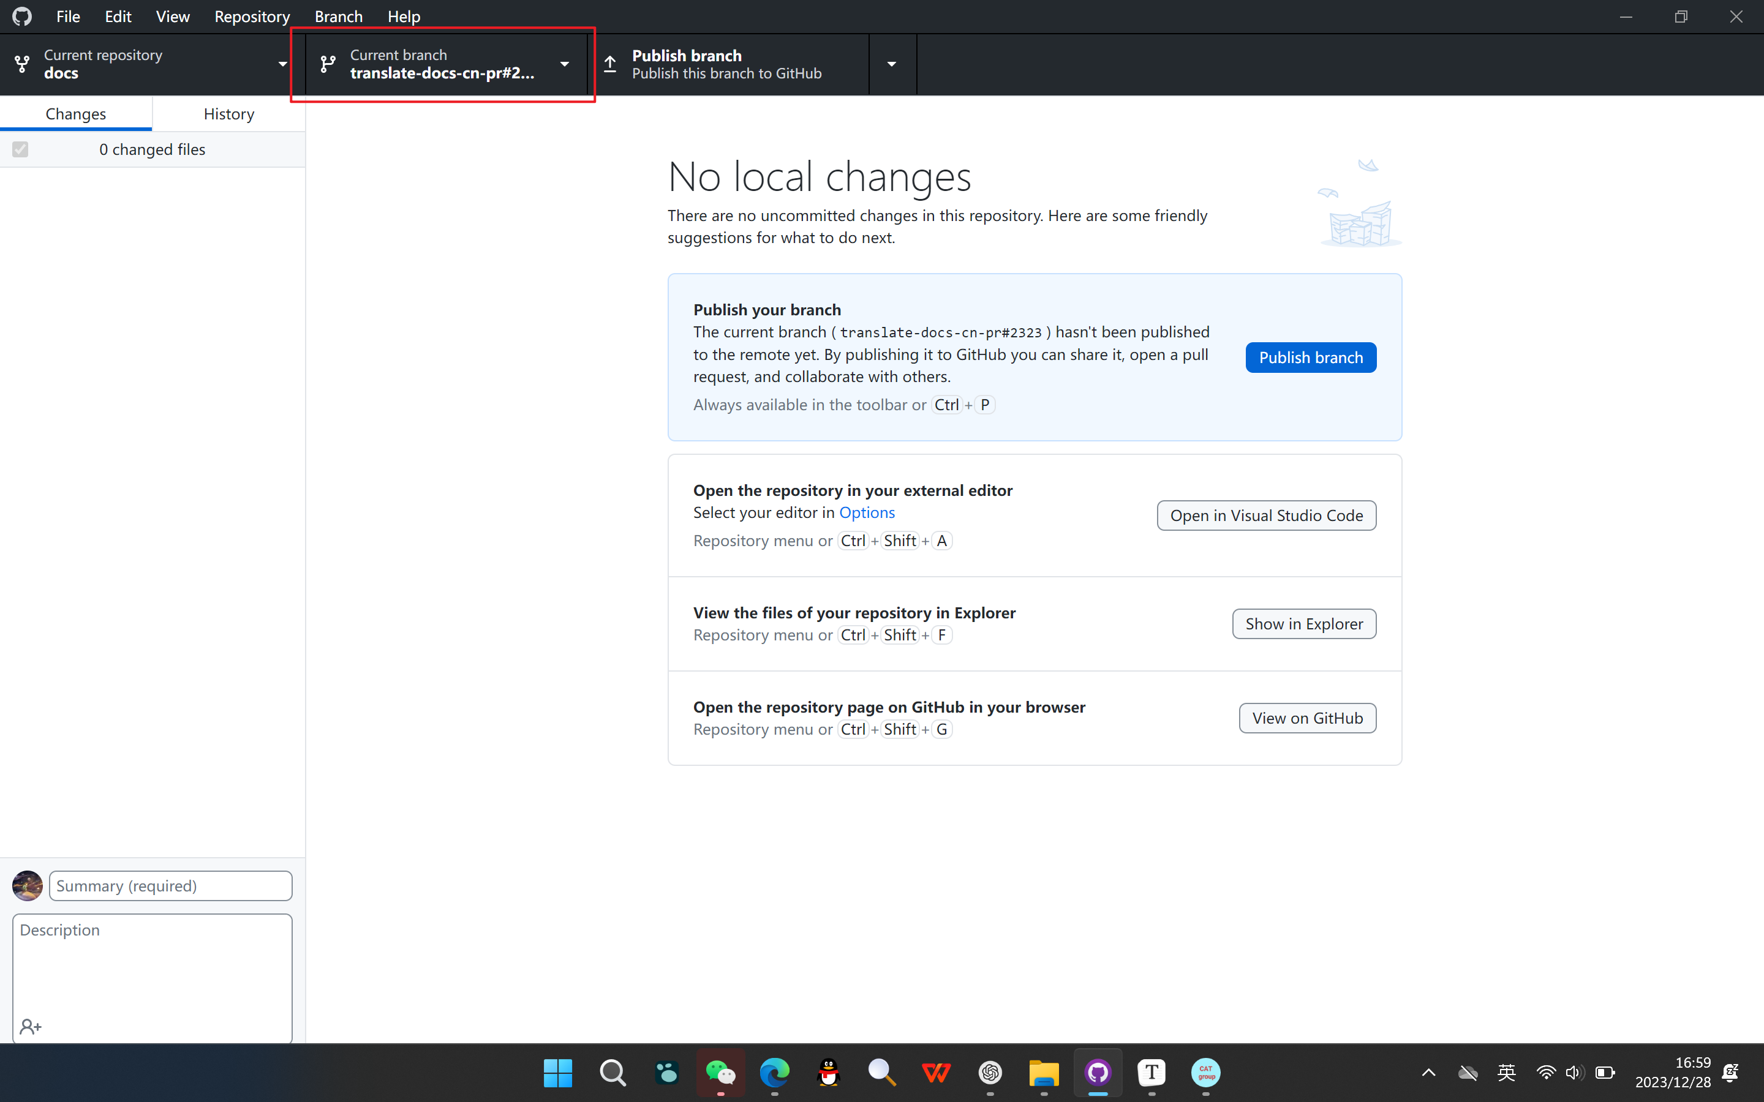1764x1102 pixels.
Task: Open the Repository menu
Action: (x=252, y=16)
